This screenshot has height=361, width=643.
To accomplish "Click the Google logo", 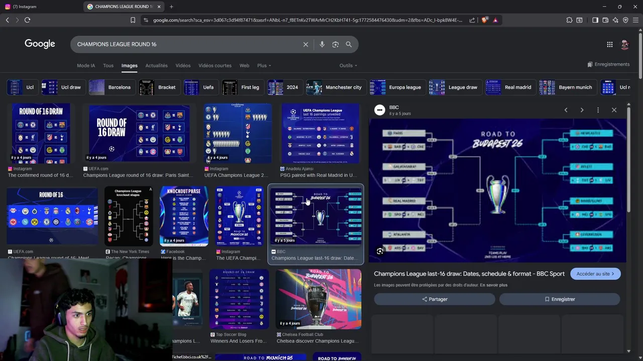I will 40,44.
